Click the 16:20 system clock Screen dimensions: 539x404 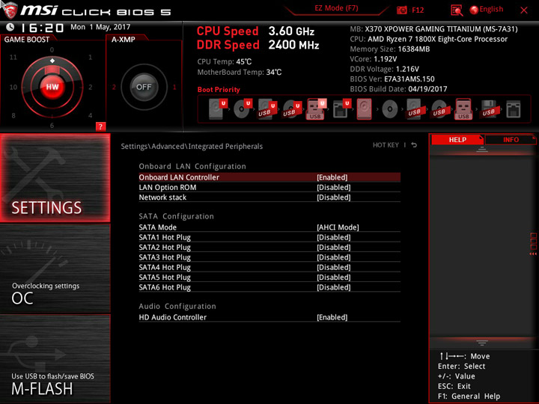point(42,28)
